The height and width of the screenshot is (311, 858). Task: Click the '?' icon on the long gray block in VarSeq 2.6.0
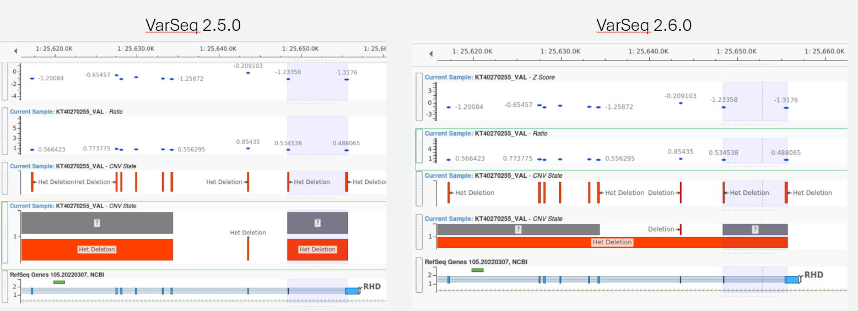point(518,229)
